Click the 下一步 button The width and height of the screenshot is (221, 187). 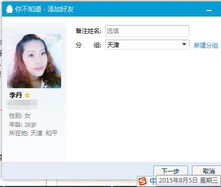pyautogui.click(x=170, y=171)
